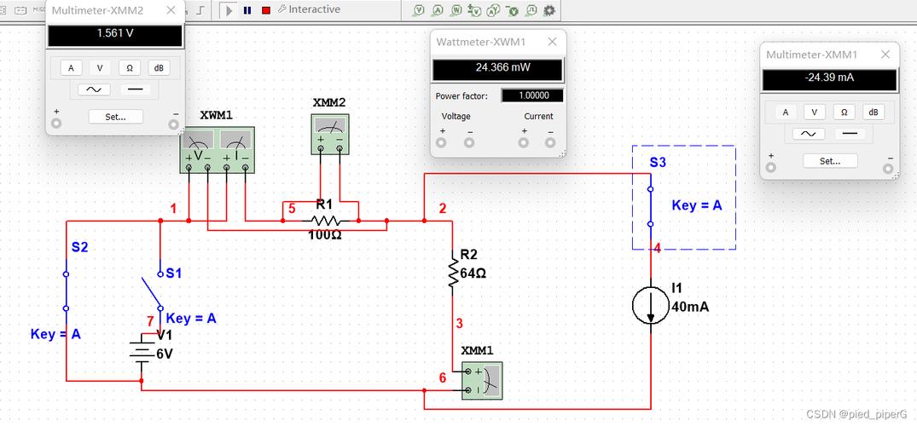
Task: Select DC signal mode on Multimeter-XMM1
Action: coord(849,134)
